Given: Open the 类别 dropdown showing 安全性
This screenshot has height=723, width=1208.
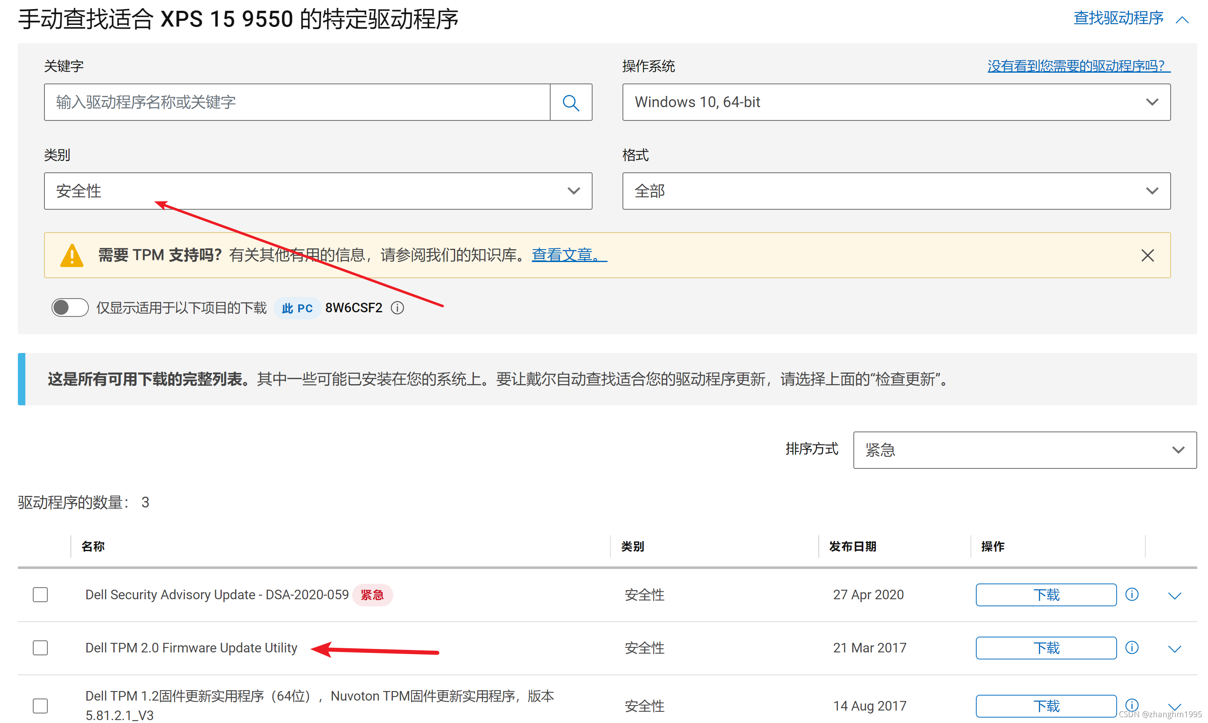Looking at the screenshot, I should point(318,191).
